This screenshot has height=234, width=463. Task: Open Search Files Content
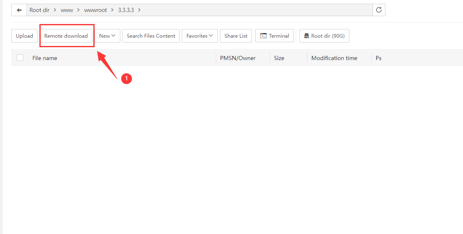coord(151,36)
